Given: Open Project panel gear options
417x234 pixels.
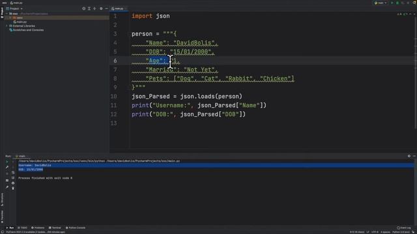Looking at the screenshot, I should click(x=101, y=8).
